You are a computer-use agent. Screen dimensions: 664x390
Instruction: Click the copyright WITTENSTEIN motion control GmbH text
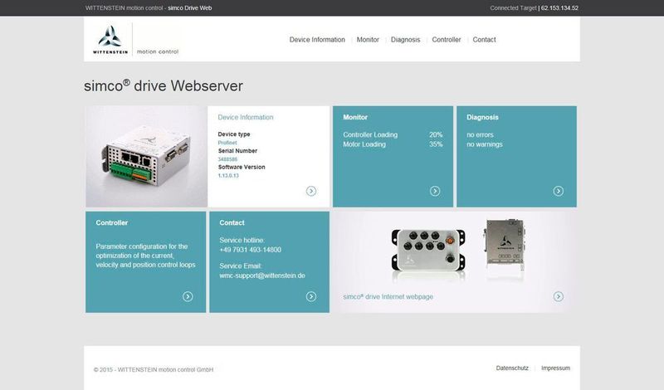[x=154, y=370]
